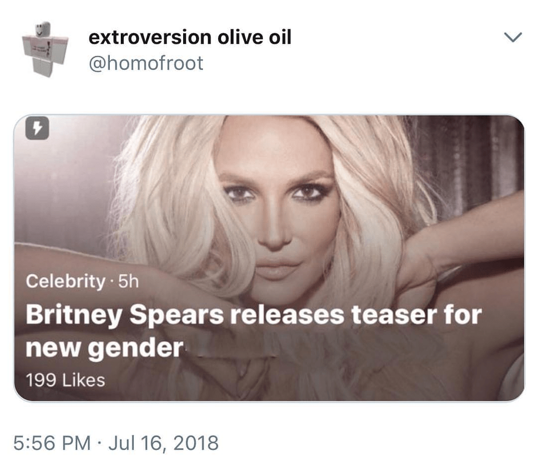This screenshot has width=539, height=466.
Task: Open the "extroversion olive oil" profile name
Action: tap(190, 37)
